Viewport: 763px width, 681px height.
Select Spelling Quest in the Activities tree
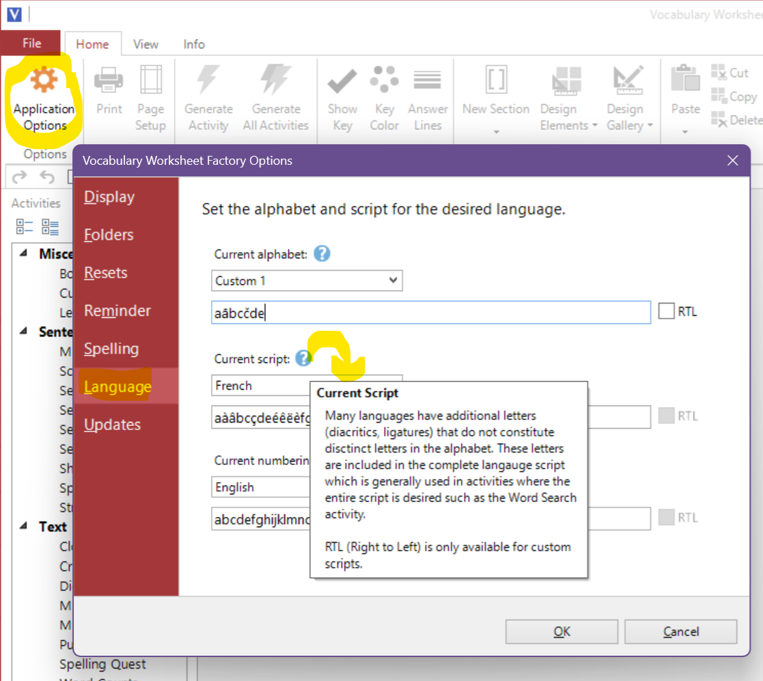[x=102, y=664]
